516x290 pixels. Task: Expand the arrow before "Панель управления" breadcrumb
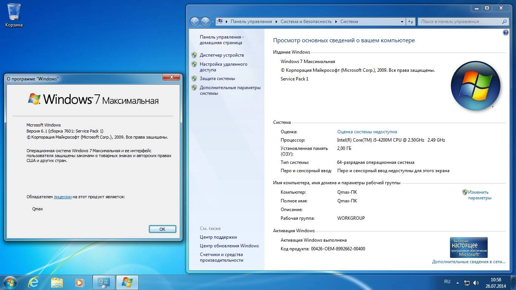tap(227, 22)
